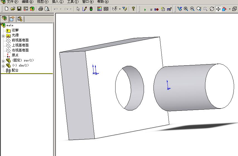
Task: Select the arrow pointer tool
Action: point(78,9)
